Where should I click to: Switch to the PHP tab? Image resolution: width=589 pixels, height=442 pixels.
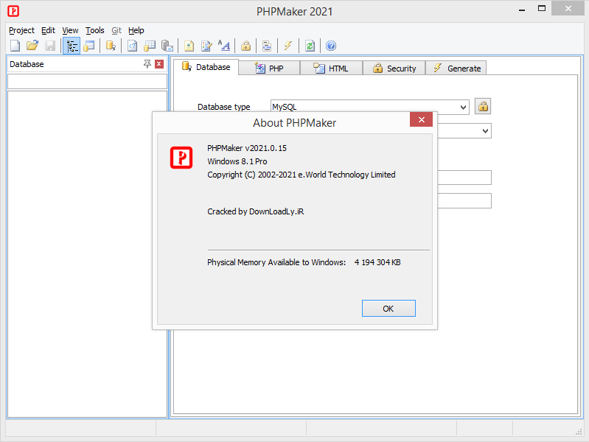pos(269,69)
